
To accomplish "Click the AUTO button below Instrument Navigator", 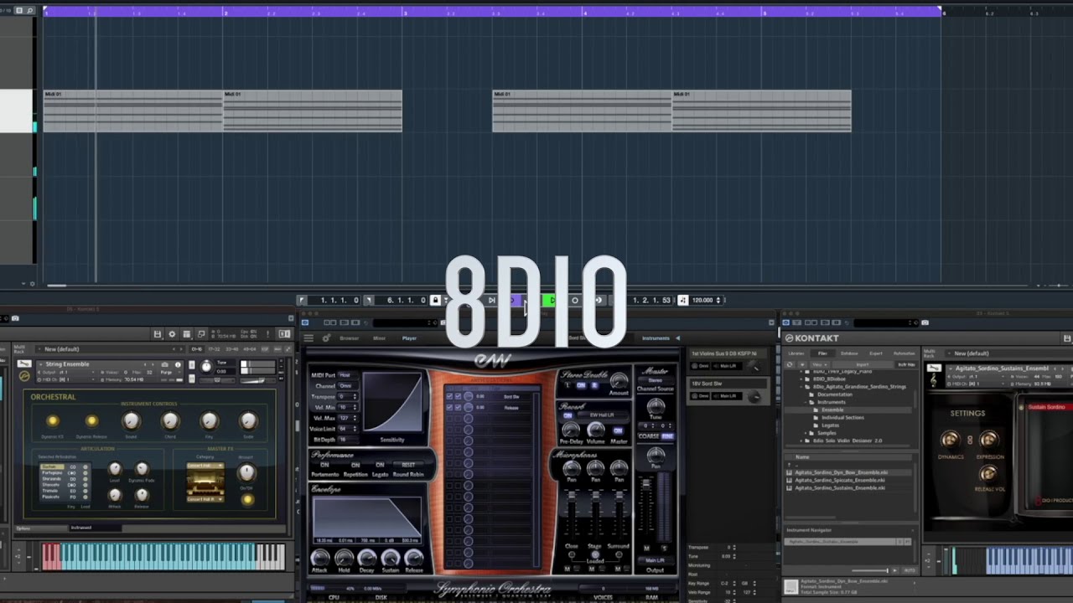I will click(910, 570).
